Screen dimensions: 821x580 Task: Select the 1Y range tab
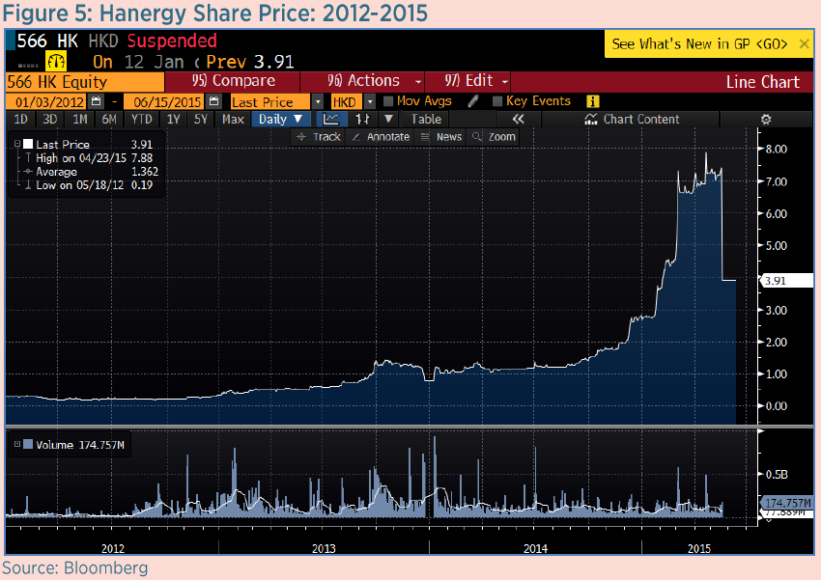pos(173,120)
